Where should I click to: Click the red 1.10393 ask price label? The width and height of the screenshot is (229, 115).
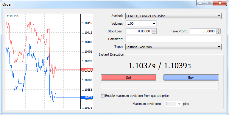coord(87,70)
